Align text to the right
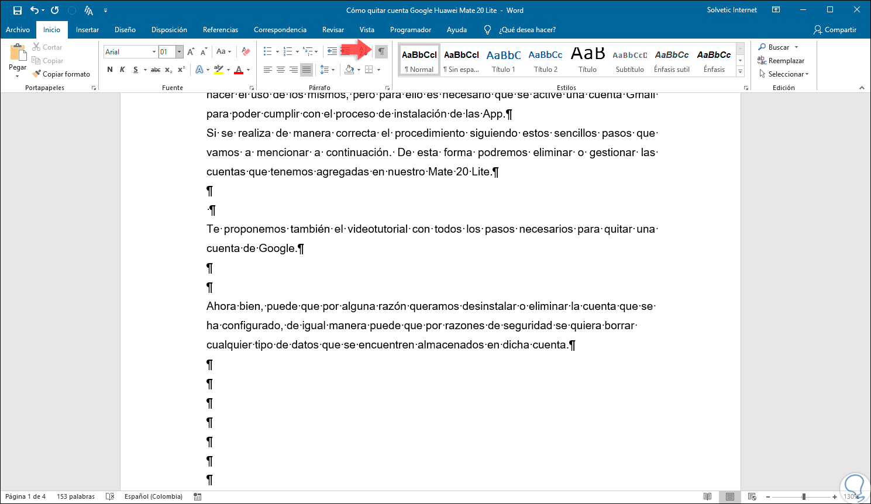Image resolution: width=871 pixels, height=504 pixels. (294, 70)
